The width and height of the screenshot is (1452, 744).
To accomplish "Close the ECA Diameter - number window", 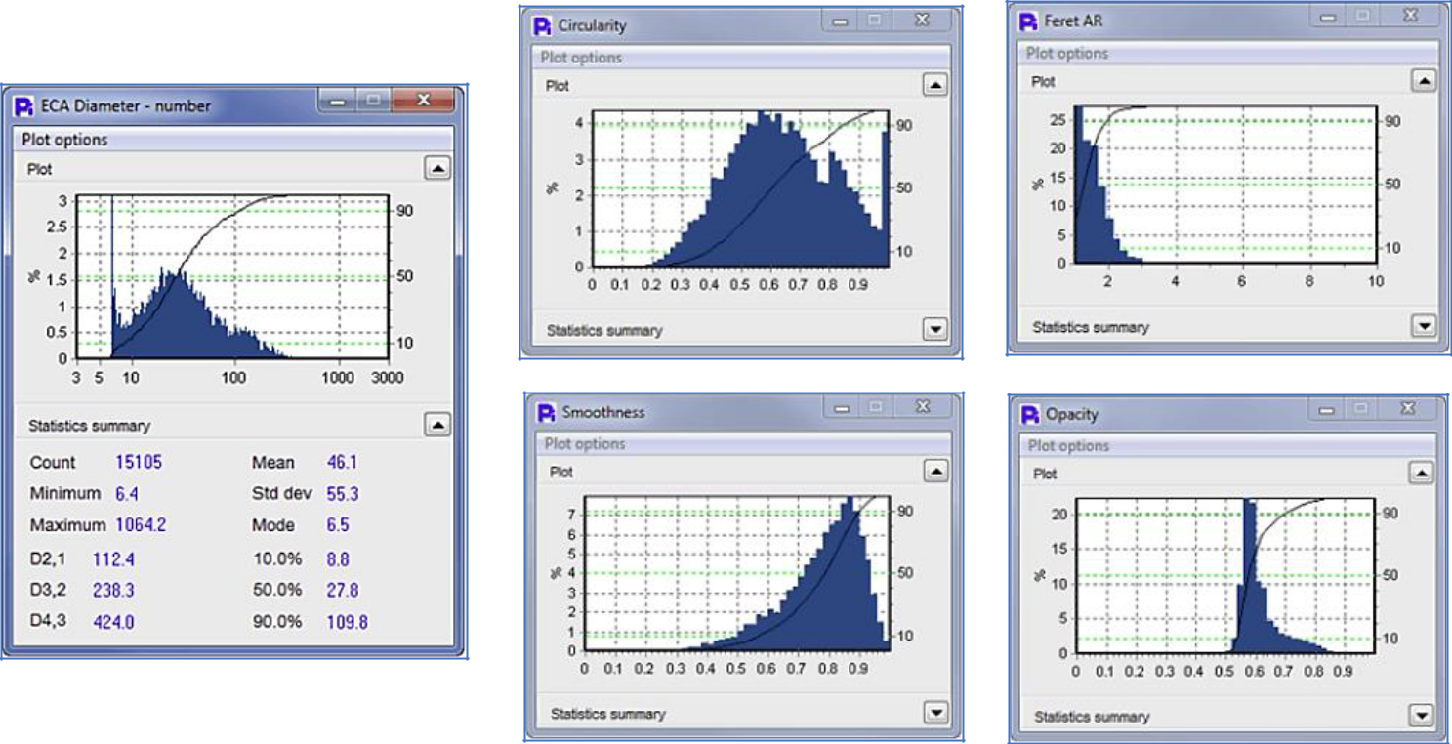I will tap(423, 101).
